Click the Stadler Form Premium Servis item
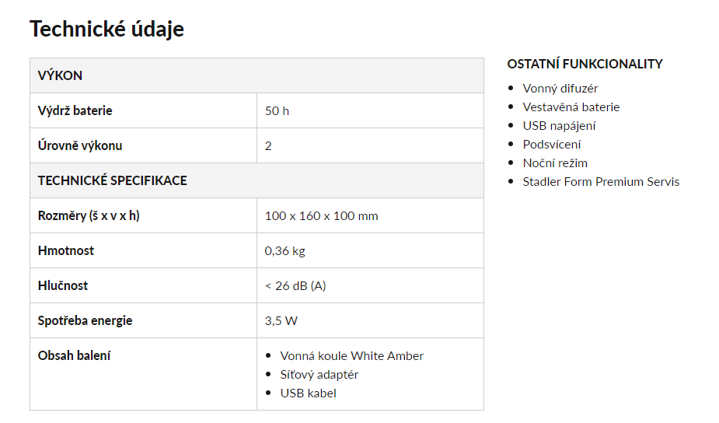 601,182
